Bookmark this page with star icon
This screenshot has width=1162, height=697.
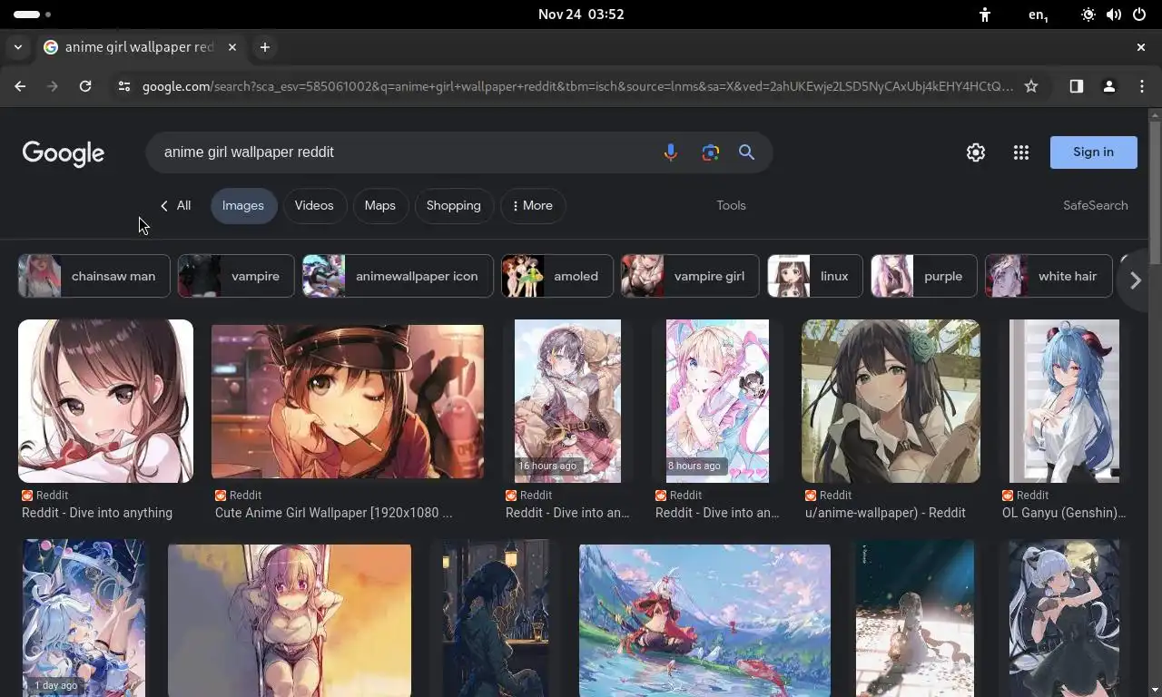[x=1031, y=86]
